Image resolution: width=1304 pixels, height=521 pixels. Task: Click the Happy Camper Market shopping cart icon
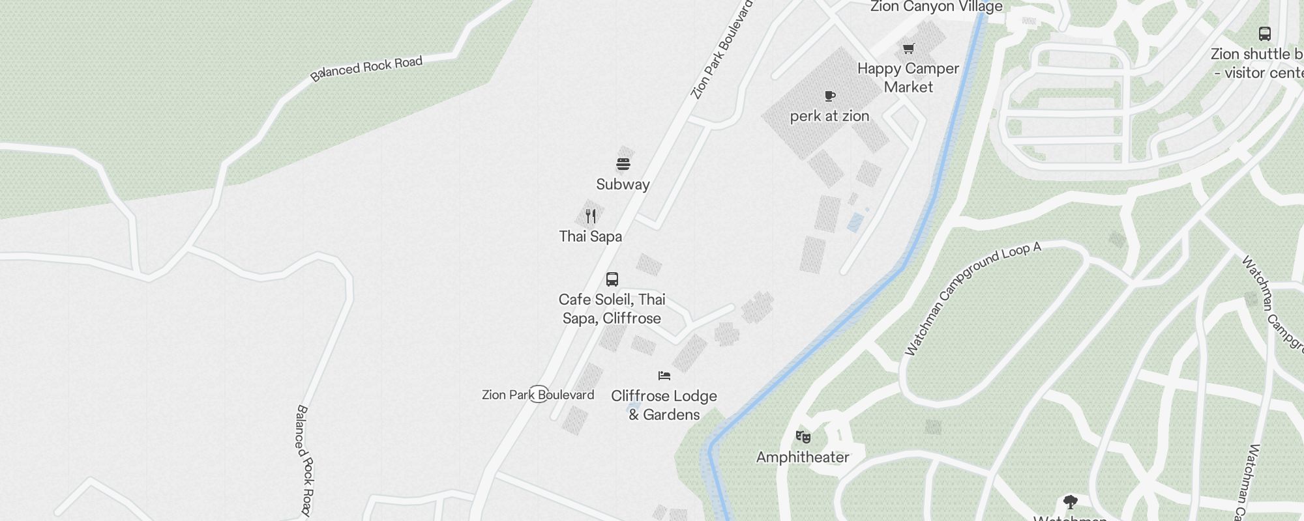[x=908, y=48]
